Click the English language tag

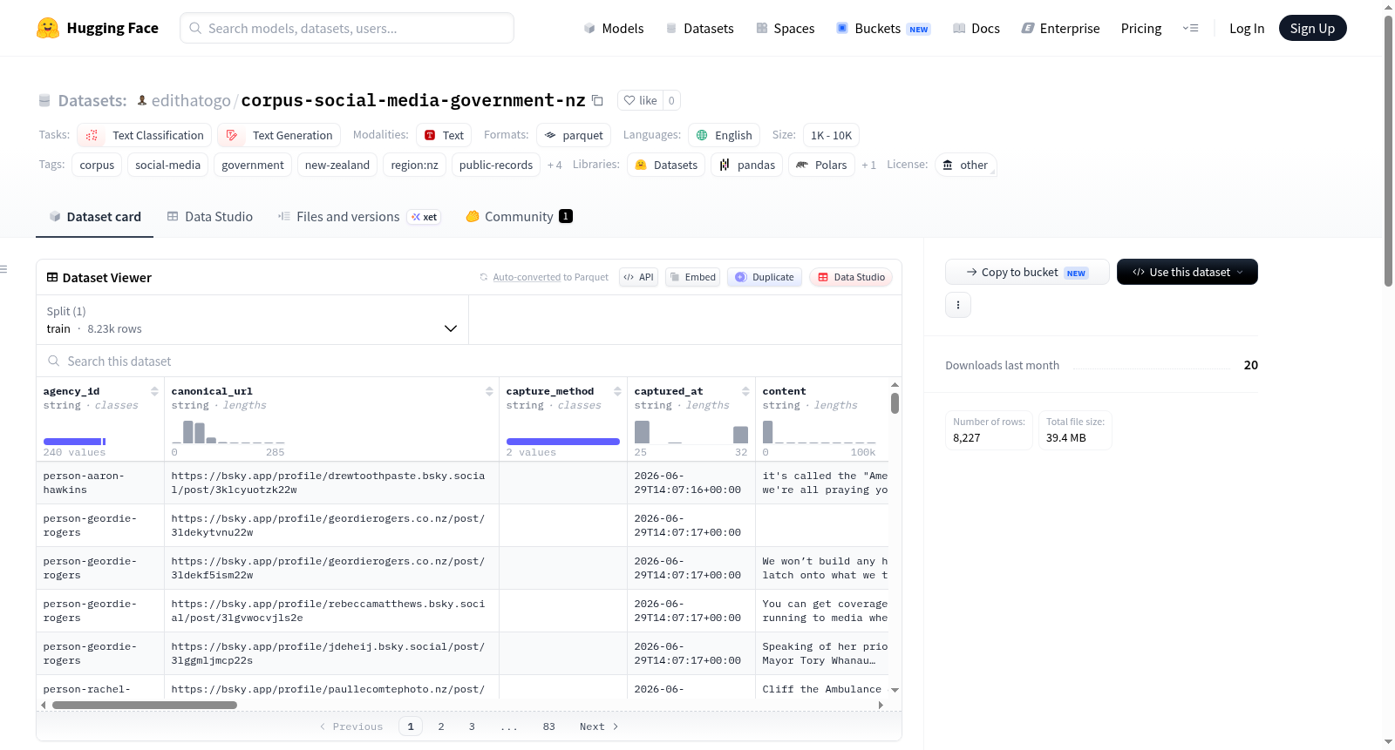[724, 135]
